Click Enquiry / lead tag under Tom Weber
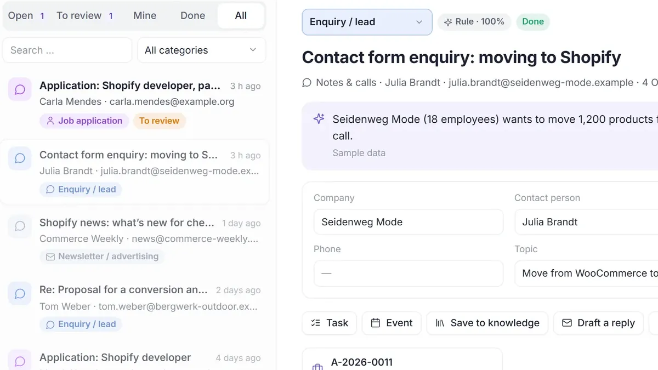Screen dimensions: 658x370 point(81,324)
